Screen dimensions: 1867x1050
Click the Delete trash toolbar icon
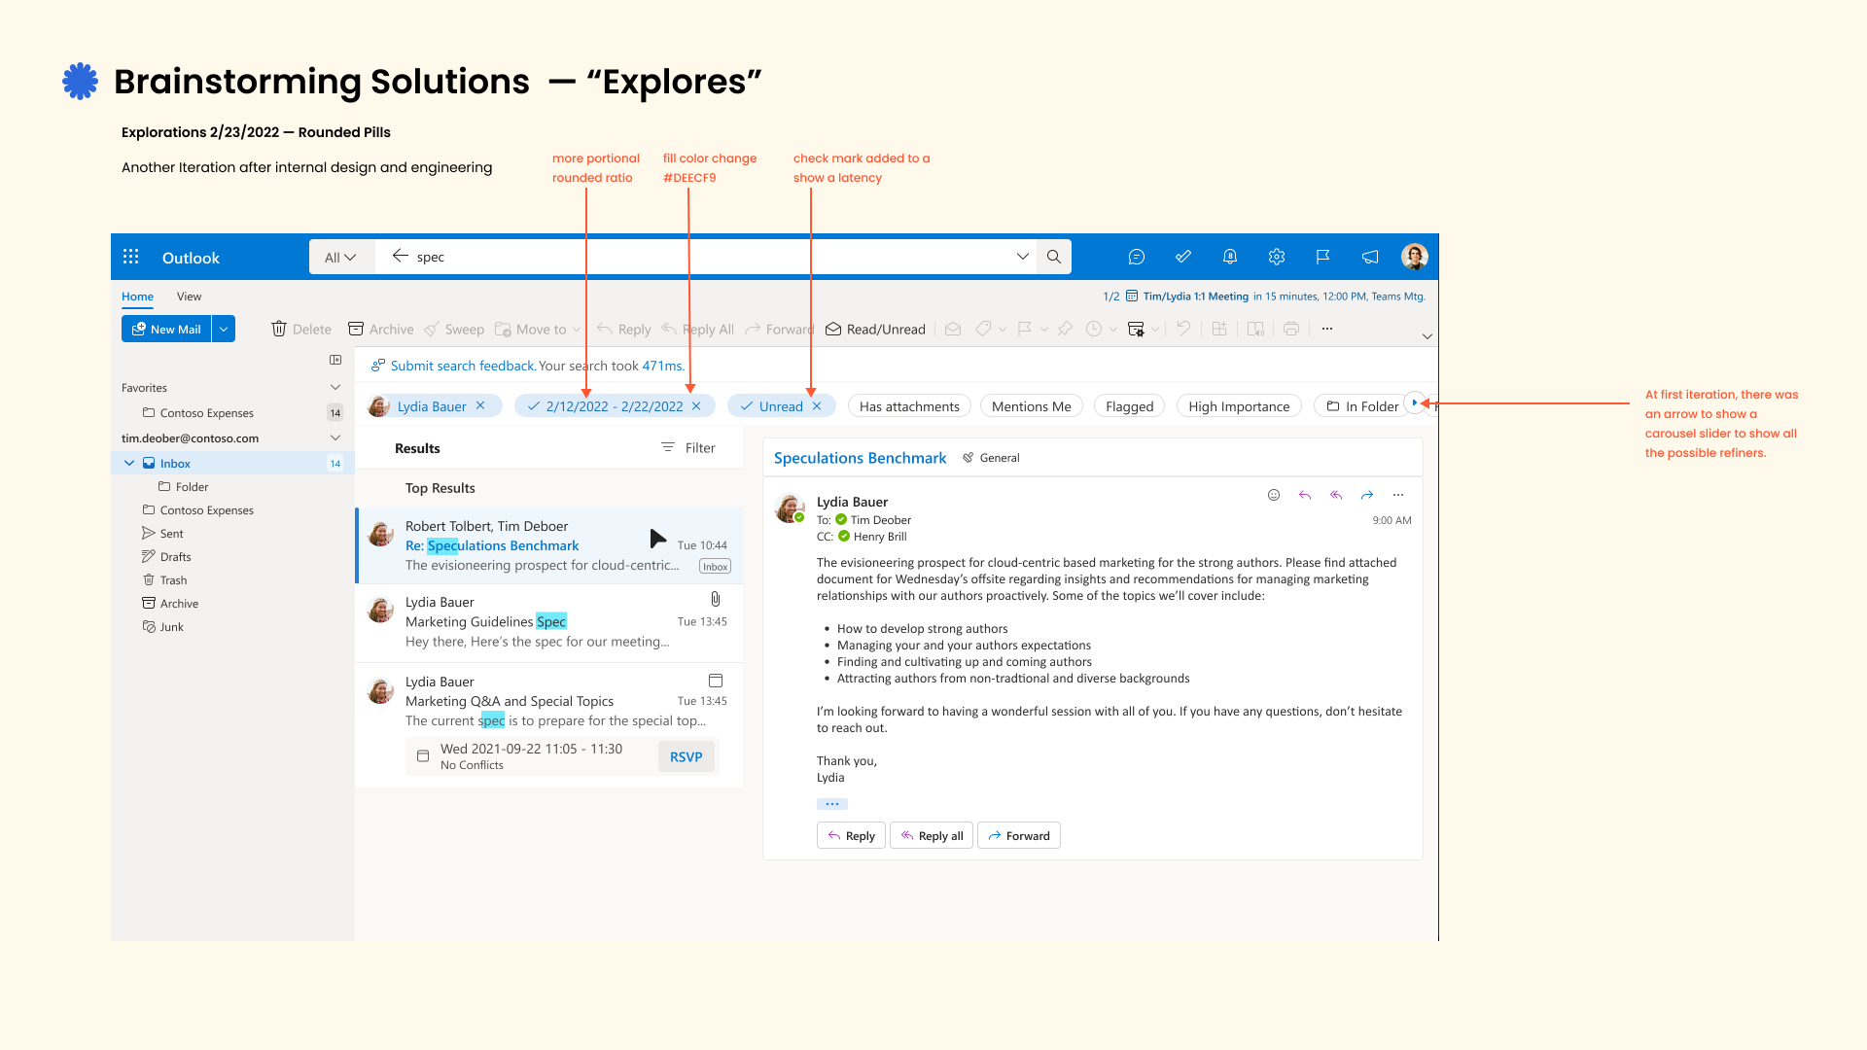pos(279,330)
